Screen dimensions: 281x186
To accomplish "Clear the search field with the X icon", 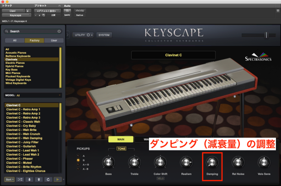I will [59, 31].
